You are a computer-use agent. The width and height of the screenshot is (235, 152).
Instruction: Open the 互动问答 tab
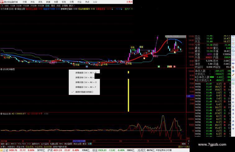(x=48, y=147)
